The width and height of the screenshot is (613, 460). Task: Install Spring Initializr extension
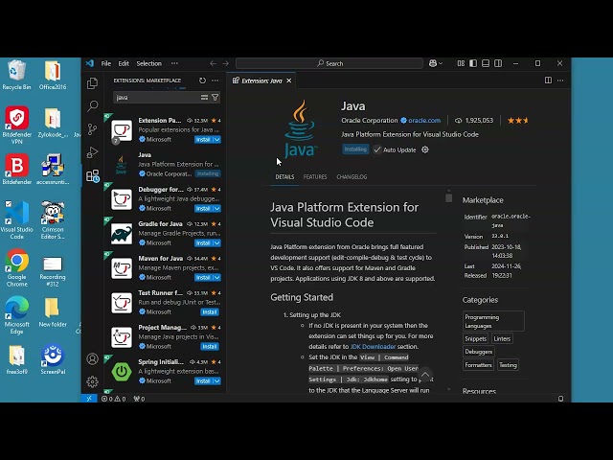point(203,381)
